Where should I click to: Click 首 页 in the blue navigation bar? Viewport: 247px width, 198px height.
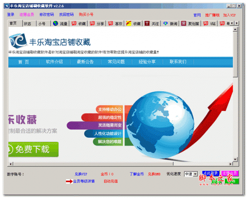pyautogui.click(x=23, y=62)
